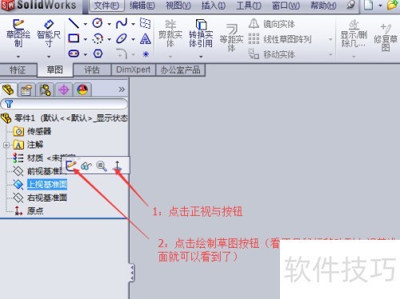Open the Circle tool dropdown arrow
400x299 pixels.
tap(110, 24)
